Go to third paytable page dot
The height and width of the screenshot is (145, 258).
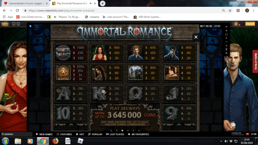(x=122, y=131)
